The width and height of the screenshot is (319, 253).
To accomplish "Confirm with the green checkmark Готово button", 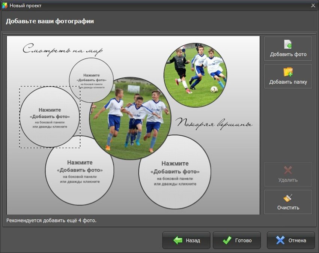I will tap(236, 240).
